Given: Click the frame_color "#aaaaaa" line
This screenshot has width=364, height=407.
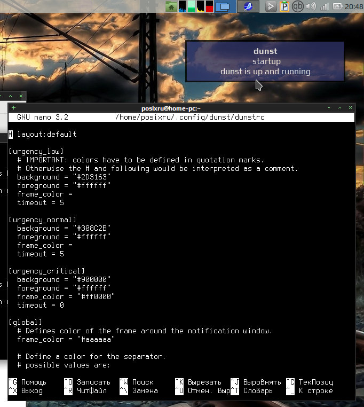Looking at the screenshot, I should 66,340.
